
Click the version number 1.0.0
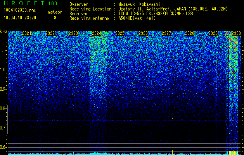53,3
